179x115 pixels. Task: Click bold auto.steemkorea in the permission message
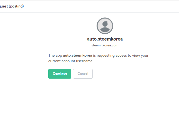[77, 56]
